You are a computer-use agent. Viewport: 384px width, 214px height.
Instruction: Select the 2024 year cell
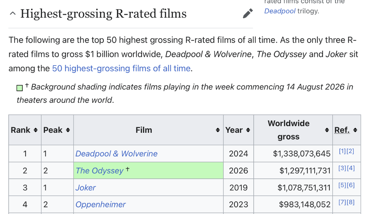click(x=239, y=153)
